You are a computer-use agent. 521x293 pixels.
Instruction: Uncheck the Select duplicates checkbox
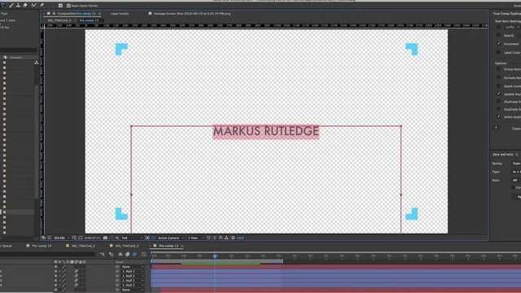click(498, 116)
